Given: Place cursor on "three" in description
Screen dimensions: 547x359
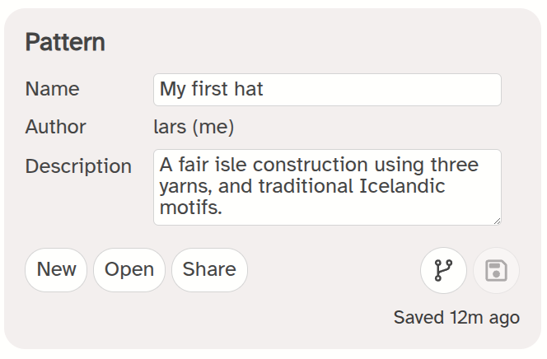Looking at the screenshot, I should point(455,165).
